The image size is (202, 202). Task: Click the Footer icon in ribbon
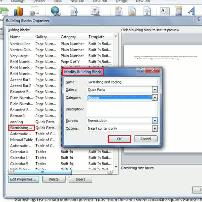point(132,11)
